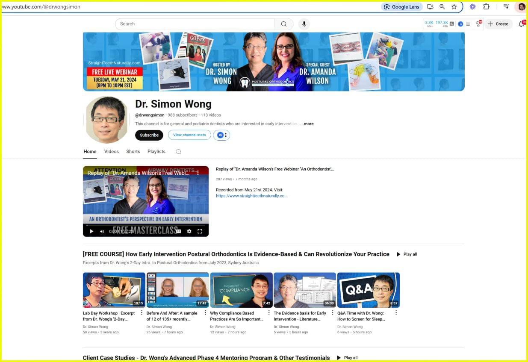Screen dimensions: 528x362
Task: Play all videos in the FREE COURSE playlist
Action: (x=407, y=254)
